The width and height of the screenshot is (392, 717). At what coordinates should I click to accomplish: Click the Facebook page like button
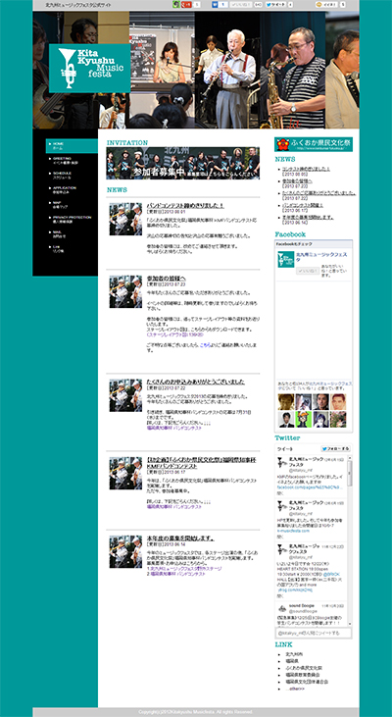[308, 271]
